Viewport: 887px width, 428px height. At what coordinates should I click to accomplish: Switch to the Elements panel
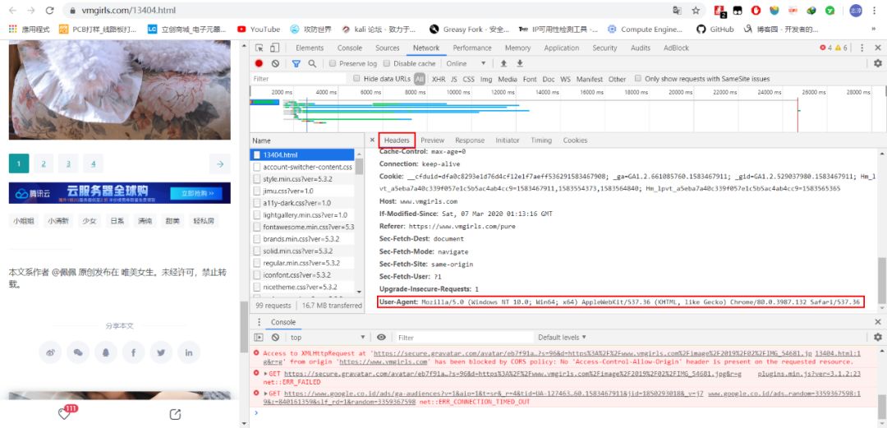tap(310, 48)
